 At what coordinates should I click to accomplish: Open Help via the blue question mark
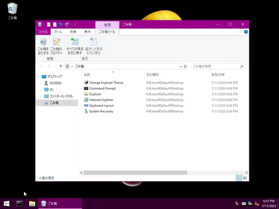(246, 32)
